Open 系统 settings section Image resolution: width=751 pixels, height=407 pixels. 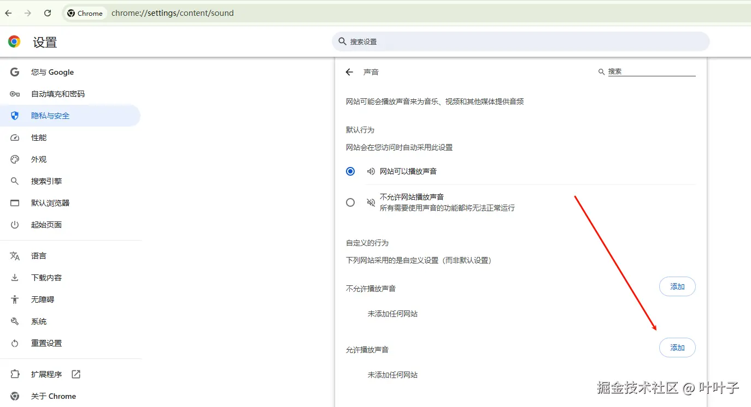(x=70, y=321)
